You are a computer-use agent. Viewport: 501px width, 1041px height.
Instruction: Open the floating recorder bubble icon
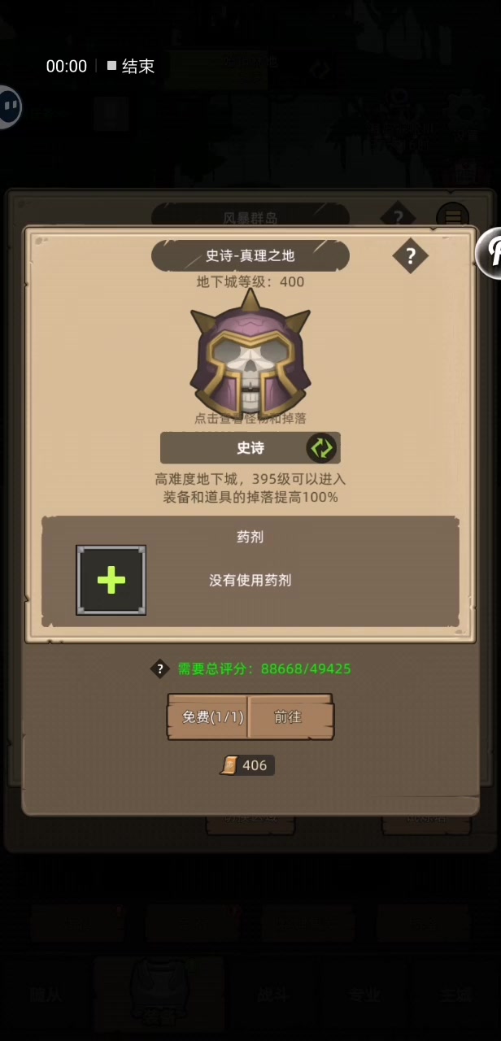click(7, 107)
